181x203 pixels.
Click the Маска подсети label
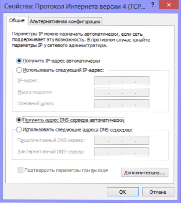[x=35, y=92]
